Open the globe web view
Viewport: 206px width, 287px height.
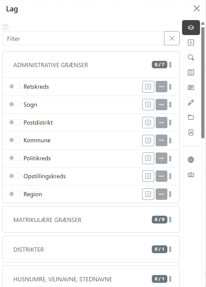191,159
